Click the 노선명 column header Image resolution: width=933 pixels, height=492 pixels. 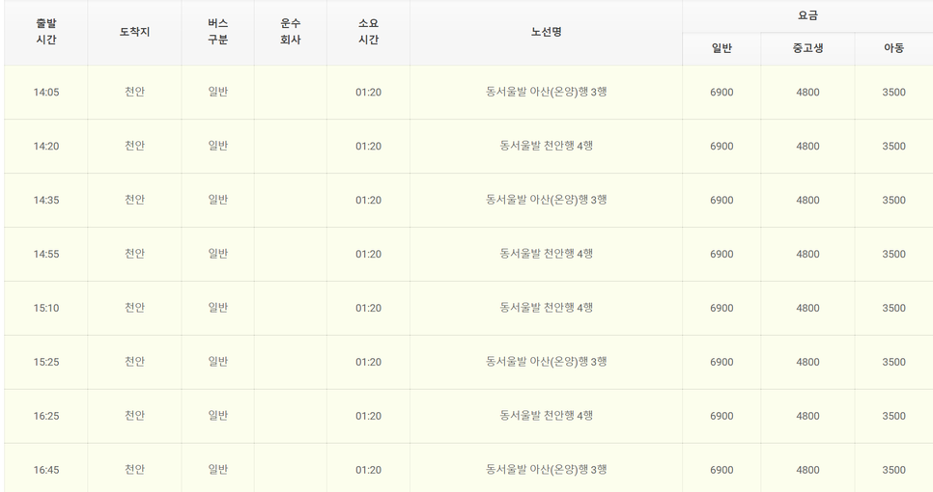pyautogui.click(x=547, y=32)
